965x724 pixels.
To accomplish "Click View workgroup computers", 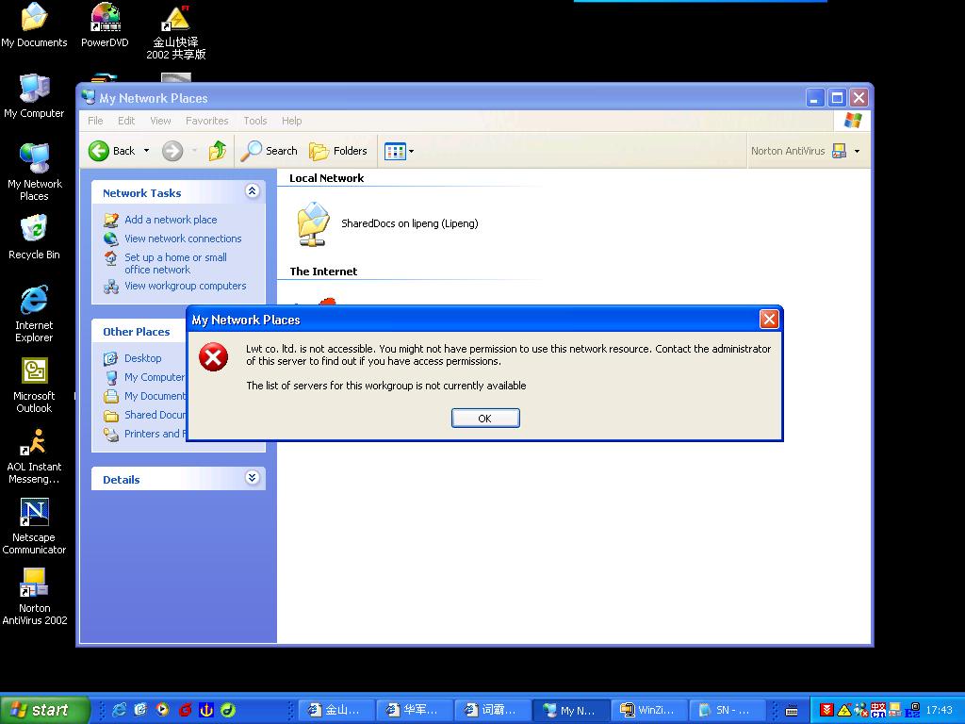I will tap(186, 286).
